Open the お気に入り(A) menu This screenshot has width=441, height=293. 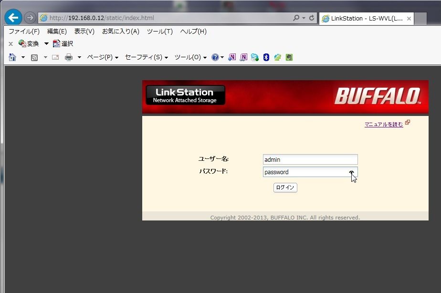tap(121, 31)
